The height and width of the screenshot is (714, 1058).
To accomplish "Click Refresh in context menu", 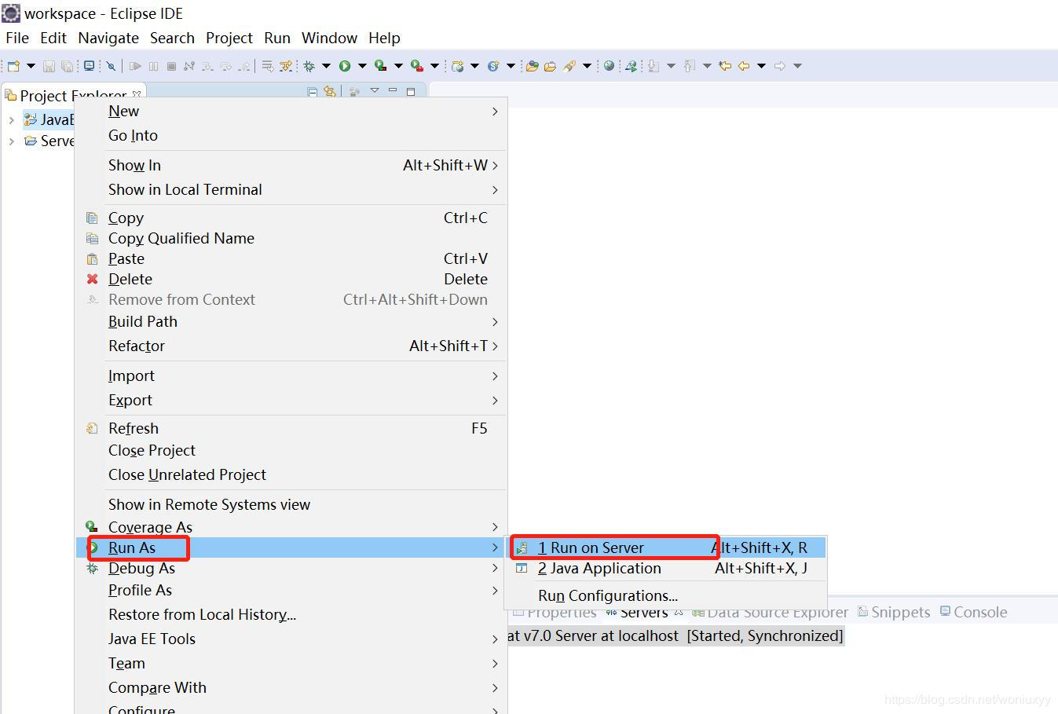I will pos(291,428).
